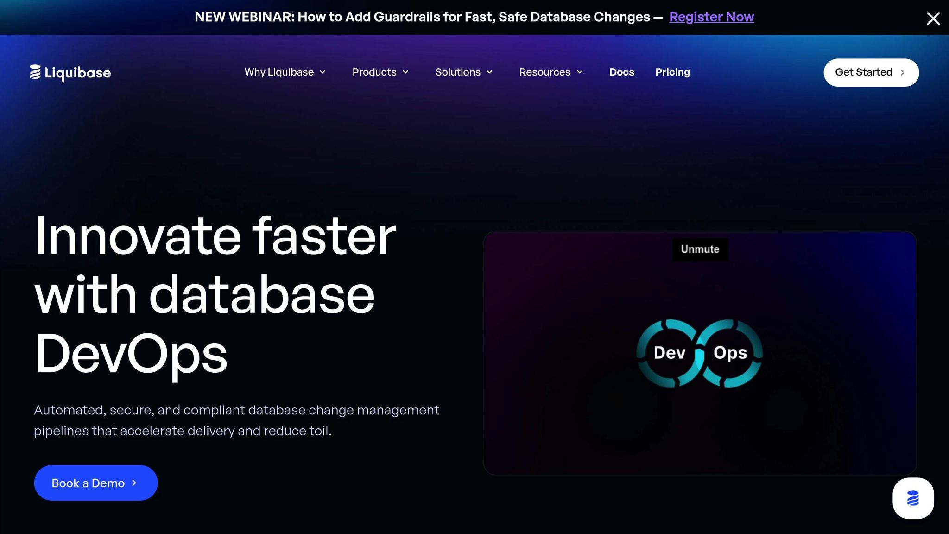Viewport: 949px width, 534px height.
Task: Click the Get Started button
Action: [x=871, y=72]
